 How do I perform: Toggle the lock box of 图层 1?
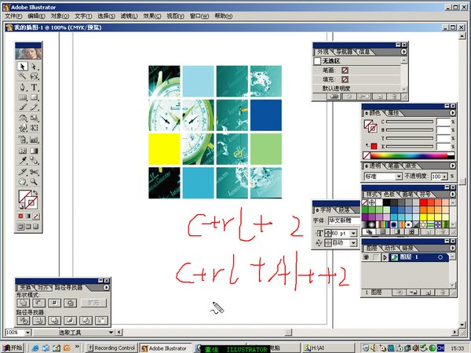[x=375, y=257]
